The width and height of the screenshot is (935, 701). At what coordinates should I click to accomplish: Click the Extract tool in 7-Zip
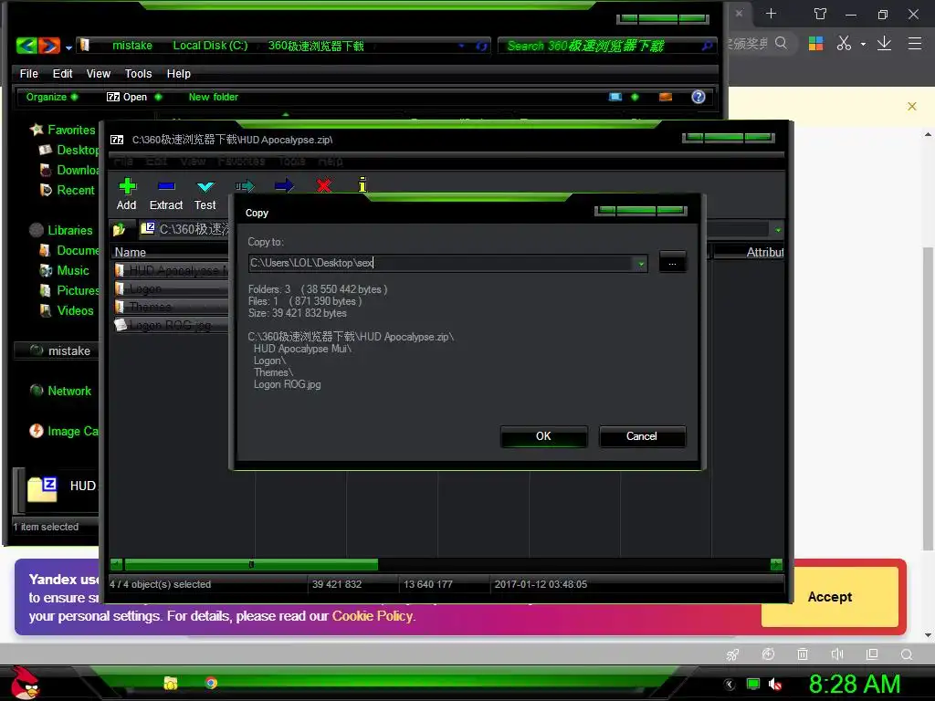coord(166,194)
